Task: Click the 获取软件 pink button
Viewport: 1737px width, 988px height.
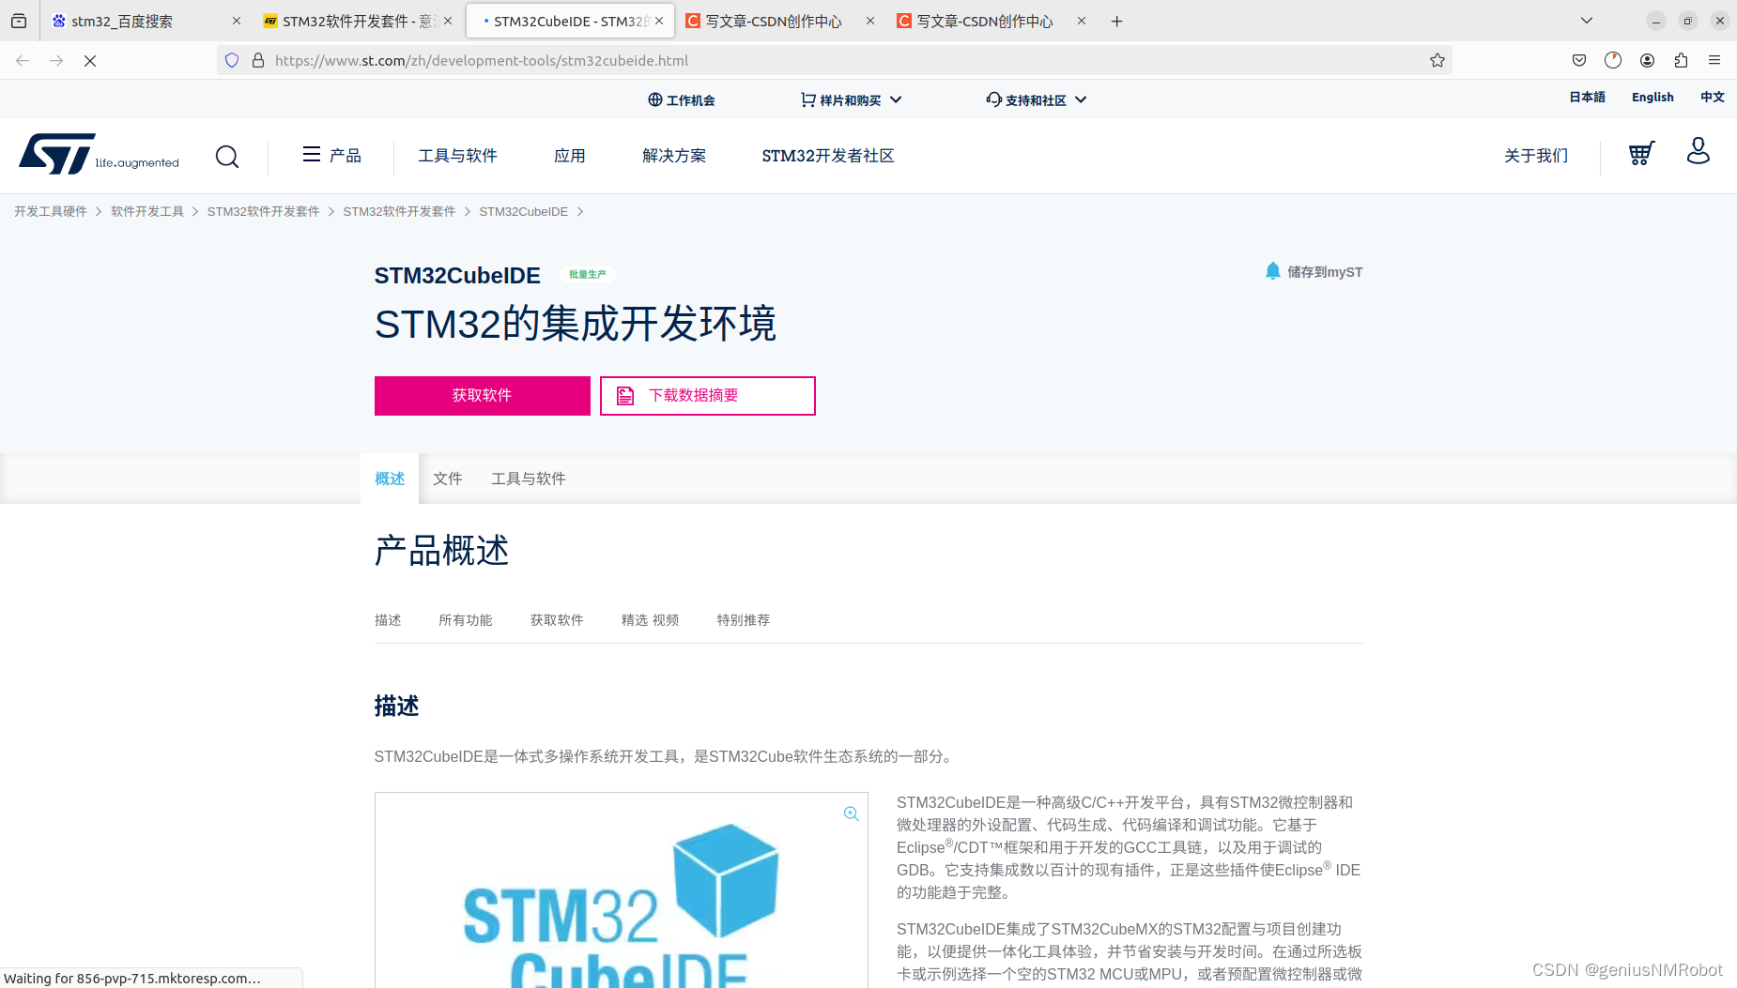Action: [x=483, y=396]
